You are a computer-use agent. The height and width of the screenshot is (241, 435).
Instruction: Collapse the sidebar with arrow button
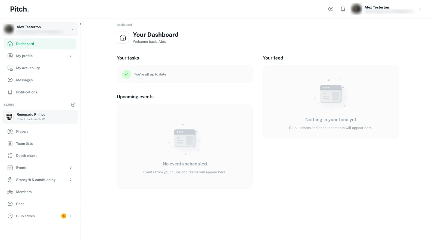click(x=80, y=24)
